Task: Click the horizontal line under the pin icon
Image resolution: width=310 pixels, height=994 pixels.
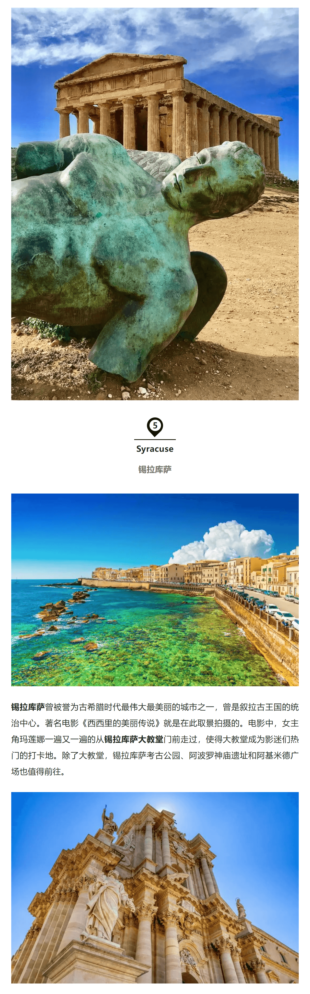Action: [x=155, y=439]
